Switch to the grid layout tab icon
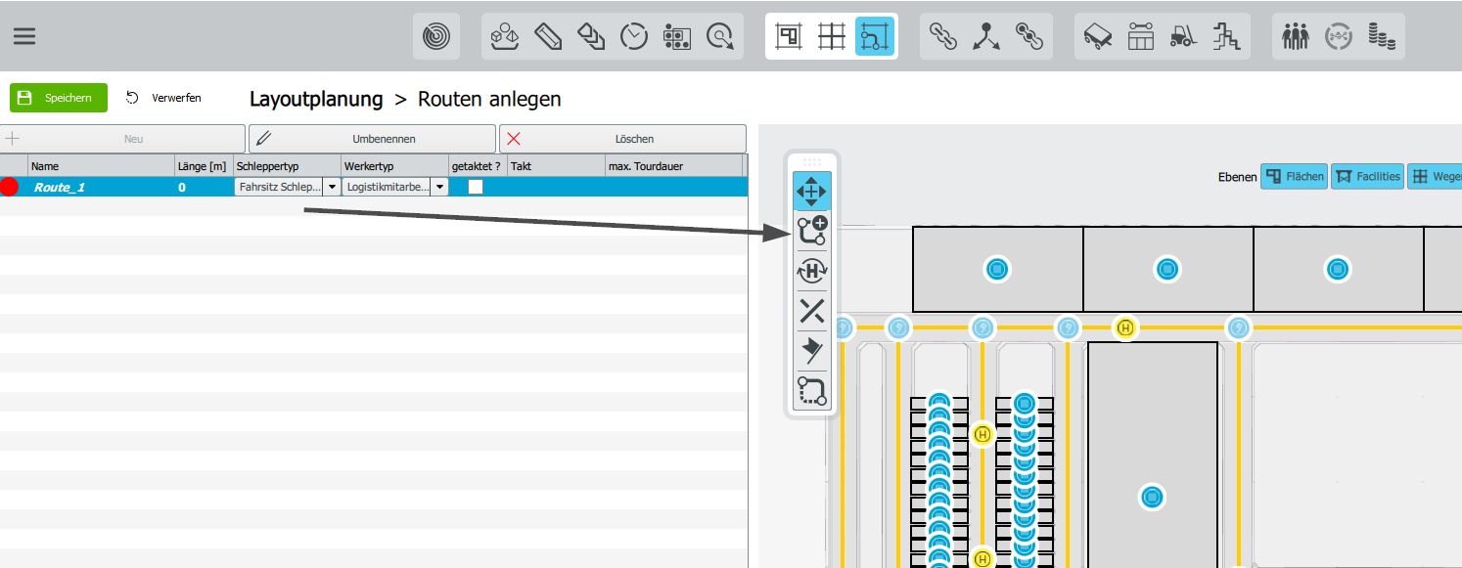Viewport: 1462px width, 568px height. [x=832, y=36]
